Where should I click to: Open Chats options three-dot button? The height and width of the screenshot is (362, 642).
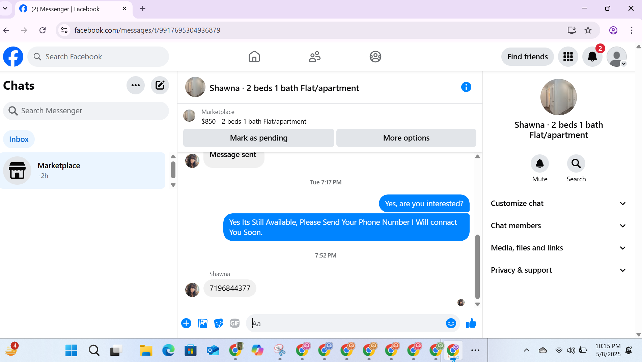point(136,85)
